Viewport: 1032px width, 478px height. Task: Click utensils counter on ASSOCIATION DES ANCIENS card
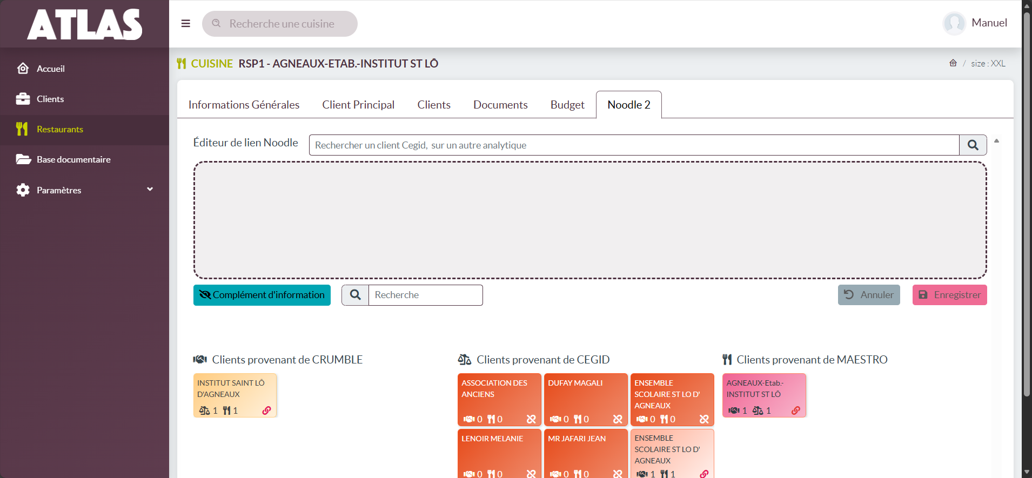(x=495, y=419)
